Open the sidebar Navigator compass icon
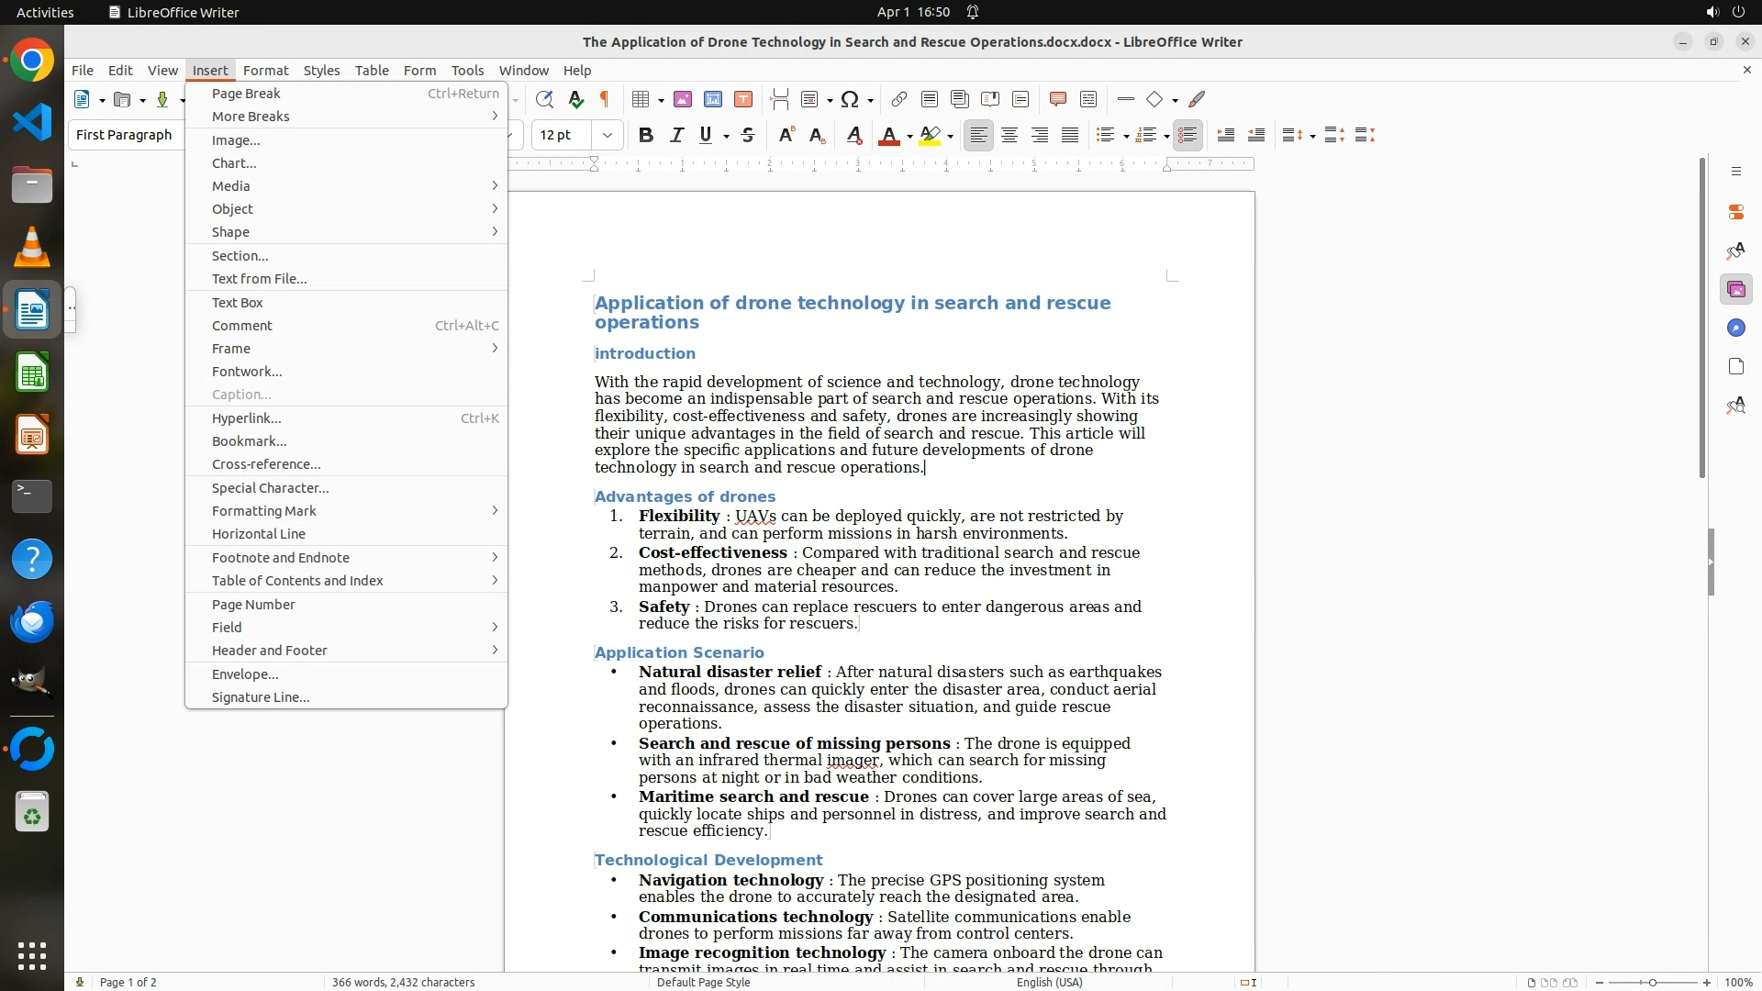Screen dimensions: 1762x991 pos(1735,328)
